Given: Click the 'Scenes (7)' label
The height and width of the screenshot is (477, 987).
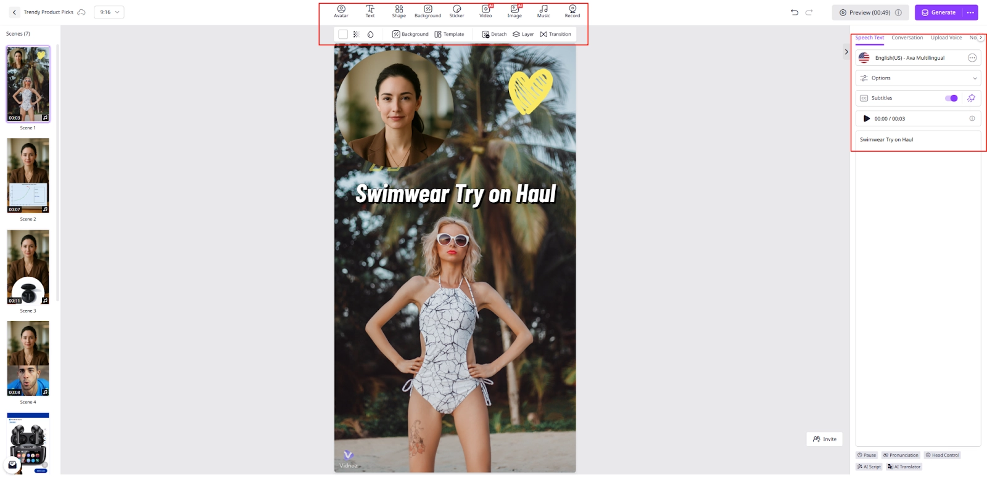Looking at the screenshot, I should coord(18,34).
